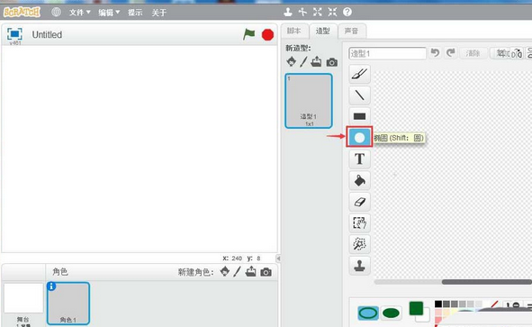Click the block help question mark icon

(x=347, y=13)
